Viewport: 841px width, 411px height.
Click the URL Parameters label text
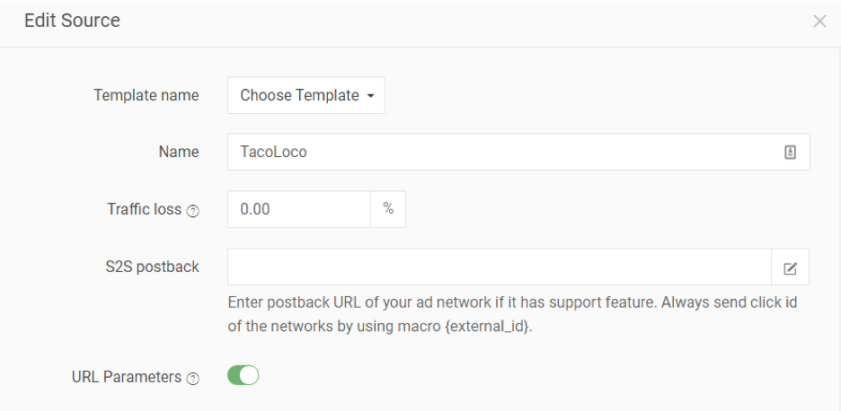(127, 377)
